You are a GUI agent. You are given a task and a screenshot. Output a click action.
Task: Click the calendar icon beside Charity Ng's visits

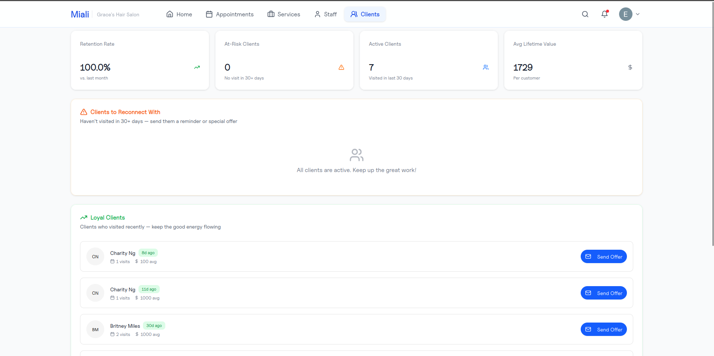tap(112, 261)
